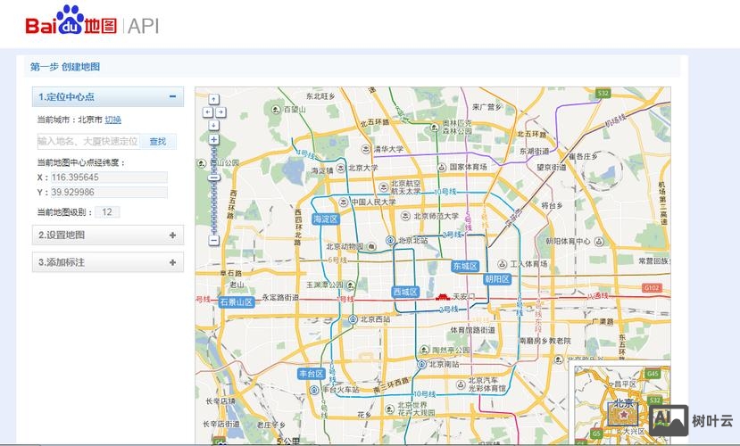Click the zoom level slider handle
The height and width of the screenshot is (446, 740).
pyautogui.click(x=214, y=178)
